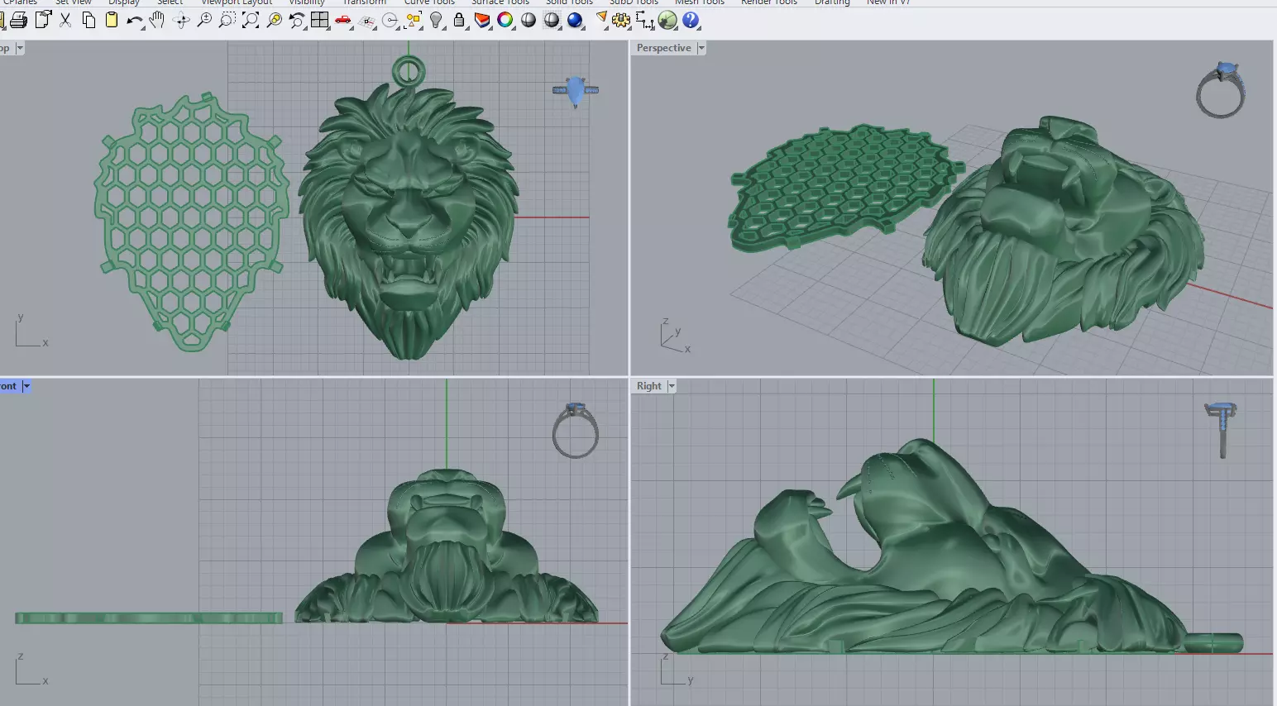The height and width of the screenshot is (706, 1277).
Task: Open the Layers panel icon
Action: pyautogui.click(x=482, y=21)
